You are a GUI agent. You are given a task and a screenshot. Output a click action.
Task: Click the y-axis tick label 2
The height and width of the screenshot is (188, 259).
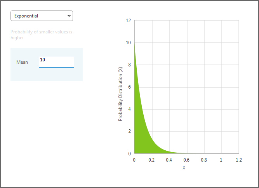(x=130, y=131)
